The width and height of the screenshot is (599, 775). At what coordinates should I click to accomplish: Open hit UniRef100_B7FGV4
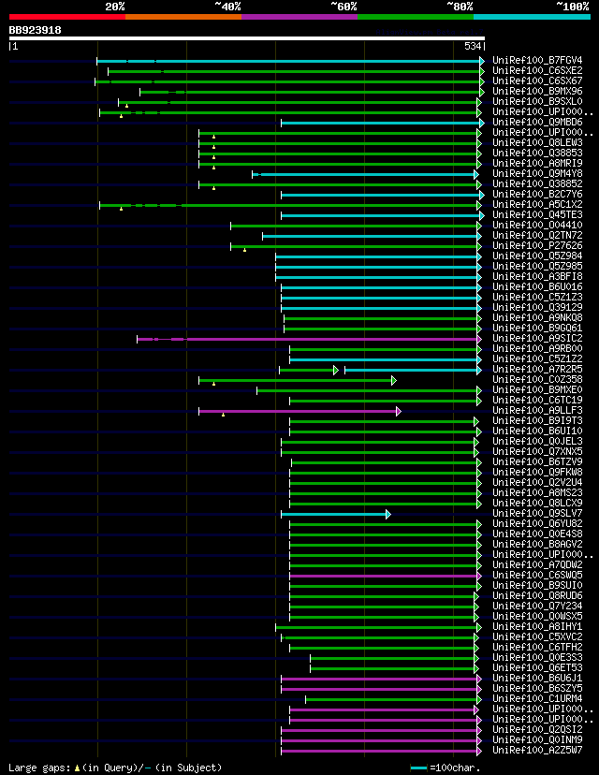(537, 60)
